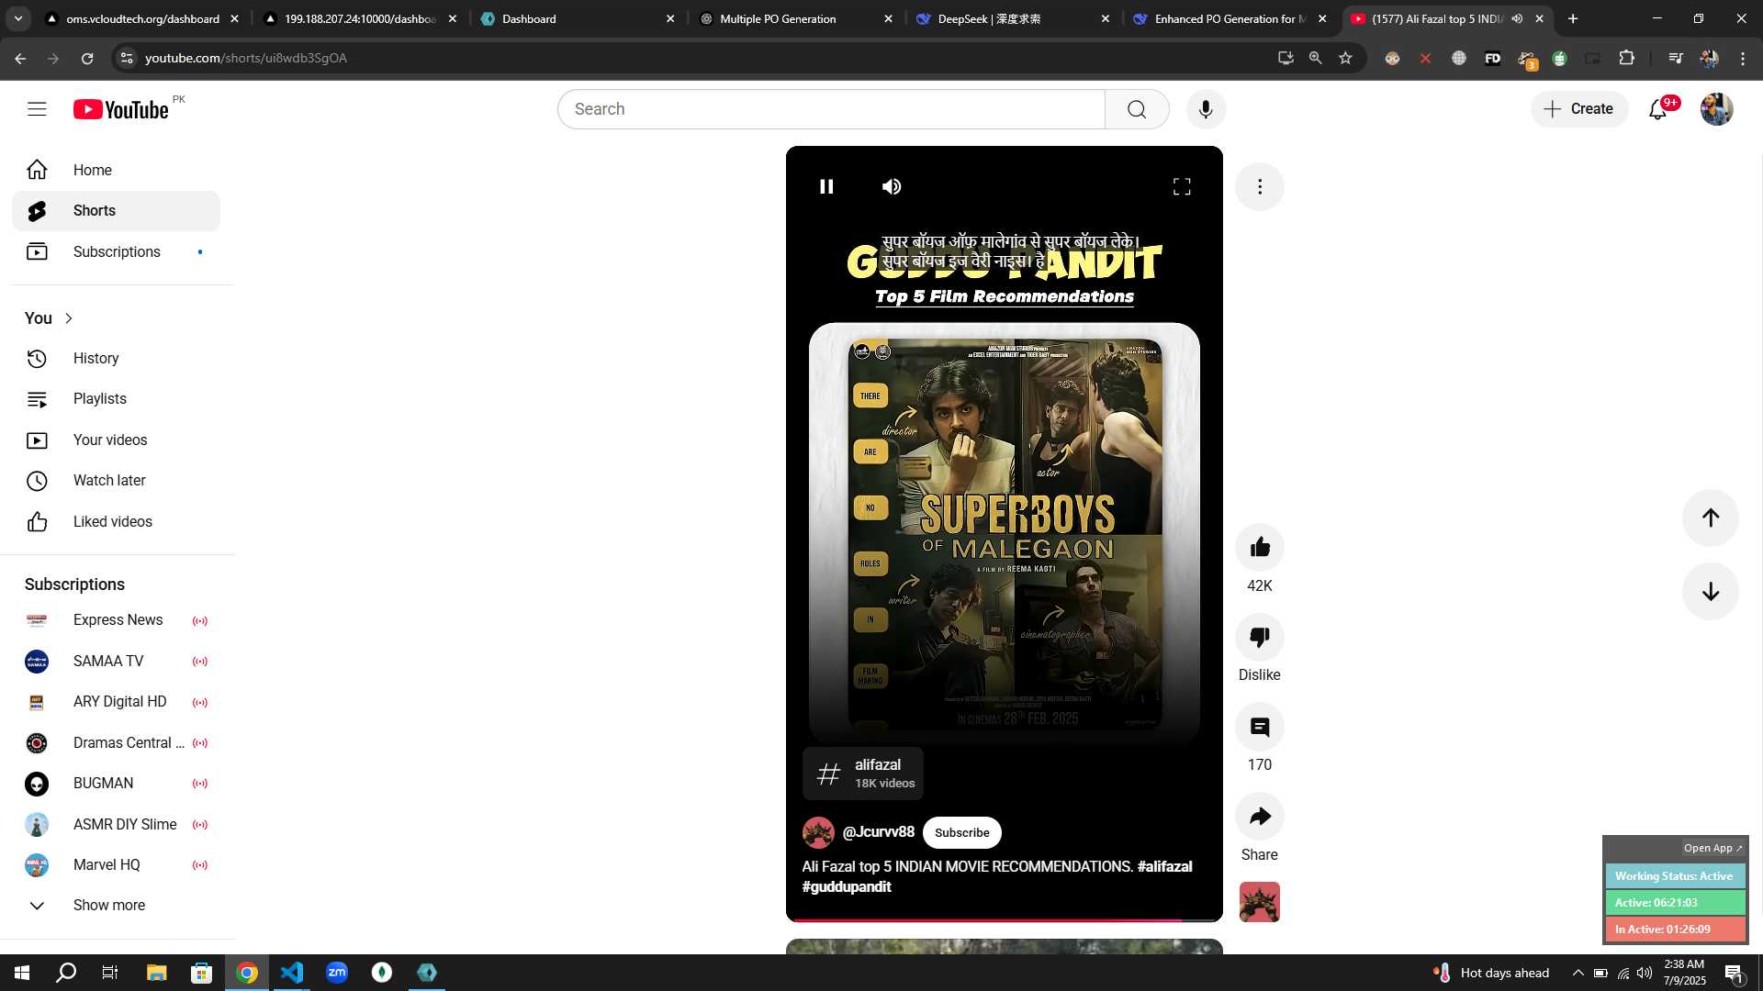
Task: Share the Short
Action: [x=1260, y=817]
